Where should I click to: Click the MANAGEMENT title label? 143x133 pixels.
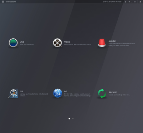11,2
